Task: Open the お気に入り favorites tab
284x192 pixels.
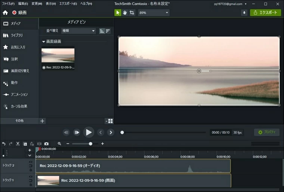Action: point(19,47)
